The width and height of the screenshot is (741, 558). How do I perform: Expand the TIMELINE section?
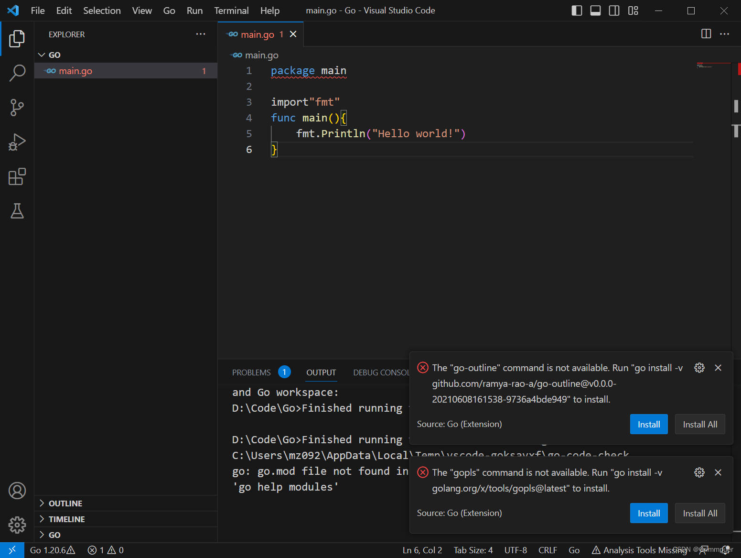pos(126,519)
